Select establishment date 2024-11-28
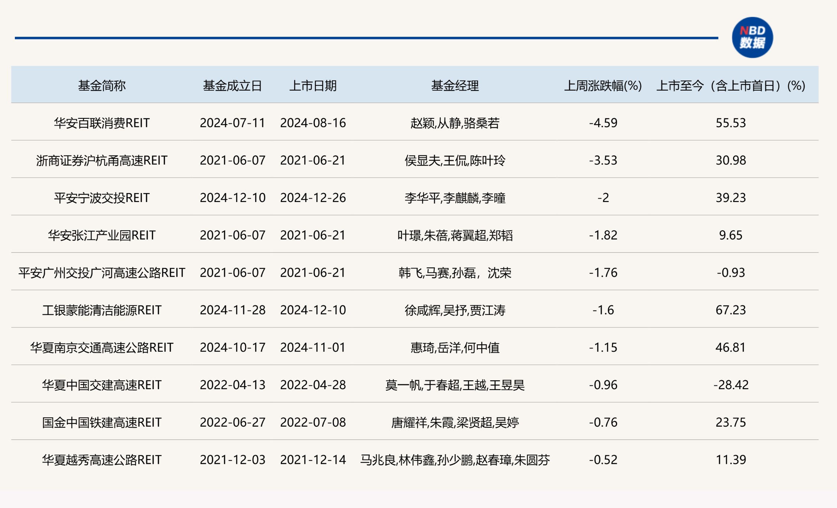 [232, 310]
